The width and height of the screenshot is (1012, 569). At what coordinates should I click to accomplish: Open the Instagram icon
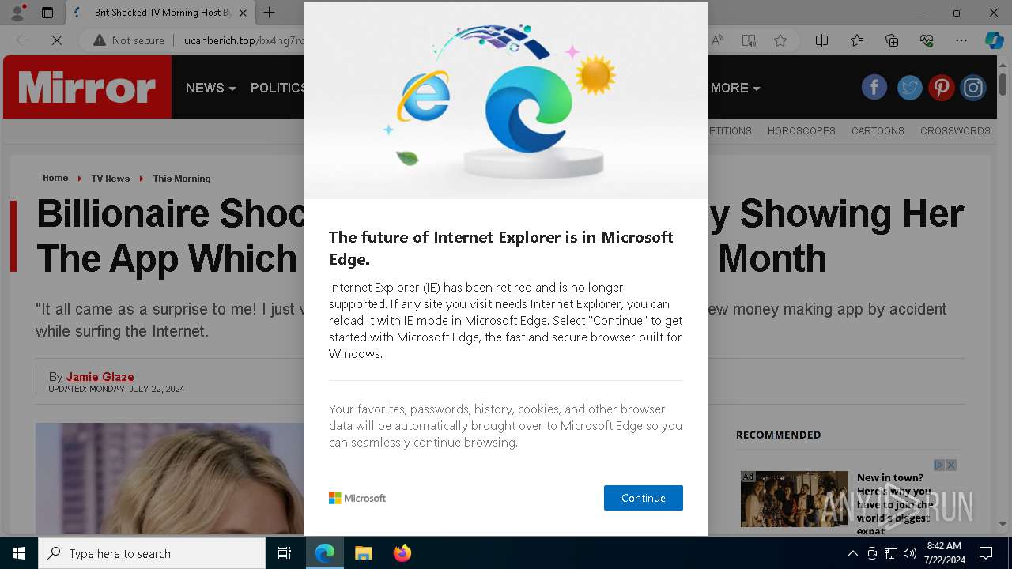973,87
